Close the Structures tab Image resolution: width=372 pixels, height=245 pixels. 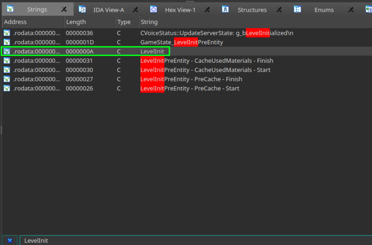point(279,10)
